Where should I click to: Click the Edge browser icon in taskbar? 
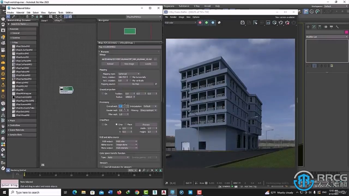[75, 192]
